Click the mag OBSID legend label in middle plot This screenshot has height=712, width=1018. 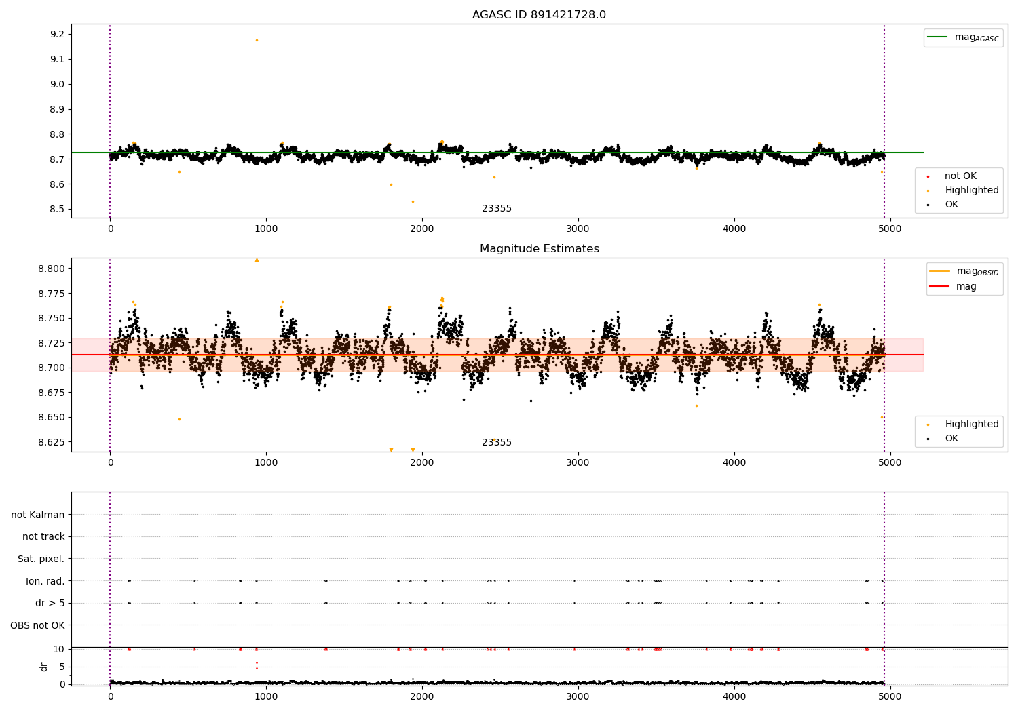pyautogui.click(x=977, y=271)
